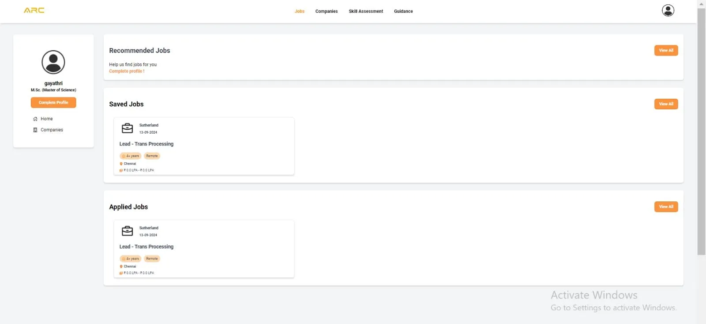Click the location pin icon on the applied job
The height and width of the screenshot is (324, 706).
[x=121, y=266]
